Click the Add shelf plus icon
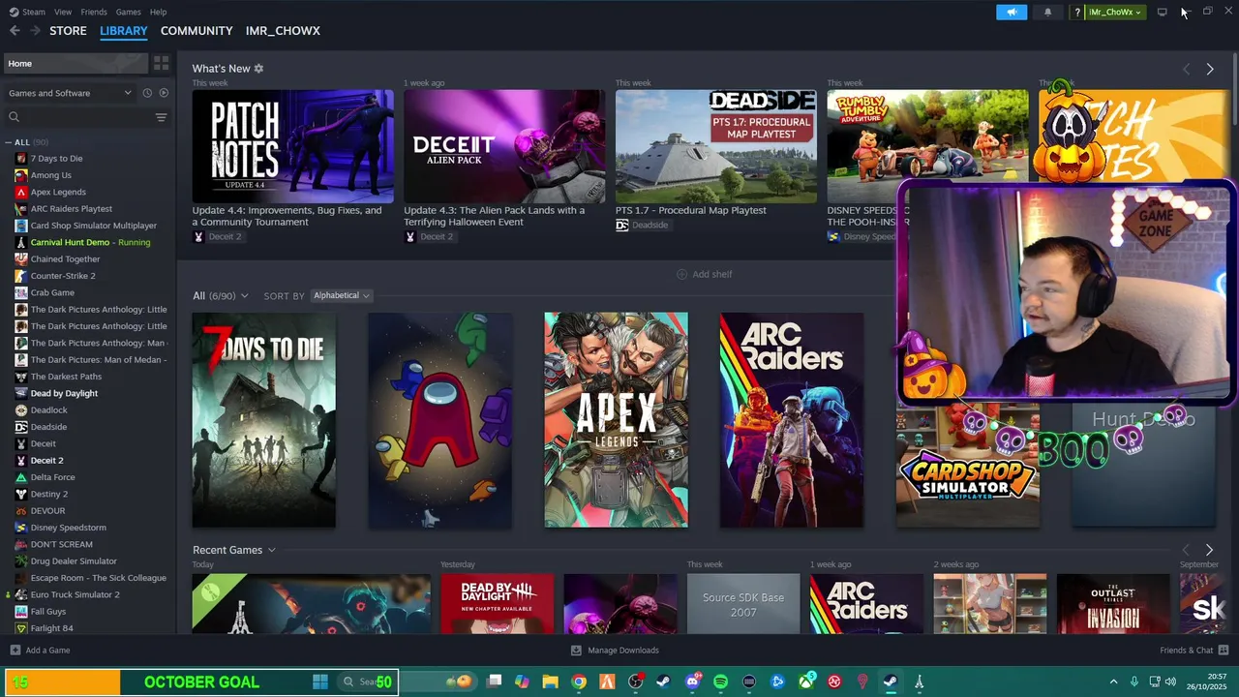 tap(681, 274)
